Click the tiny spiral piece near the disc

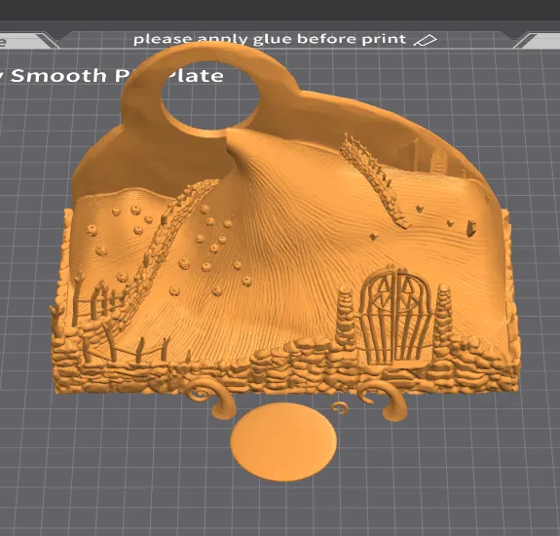pyautogui.click(x=339, y=407)
